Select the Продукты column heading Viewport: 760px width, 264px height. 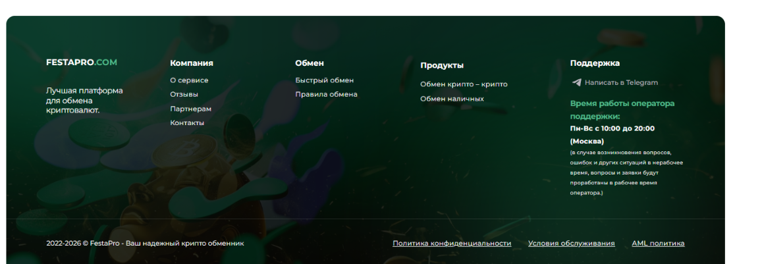pos(442,65)
